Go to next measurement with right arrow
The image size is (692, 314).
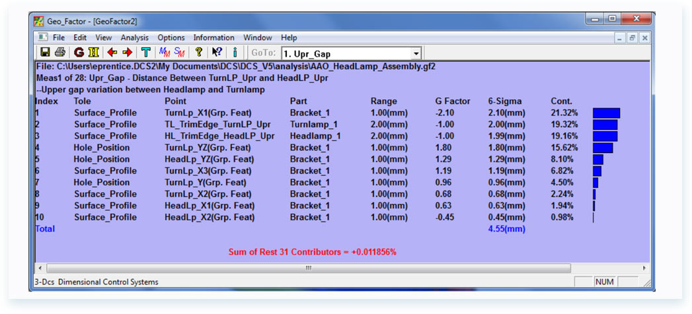pyautogui.click(x=128, y=53)
